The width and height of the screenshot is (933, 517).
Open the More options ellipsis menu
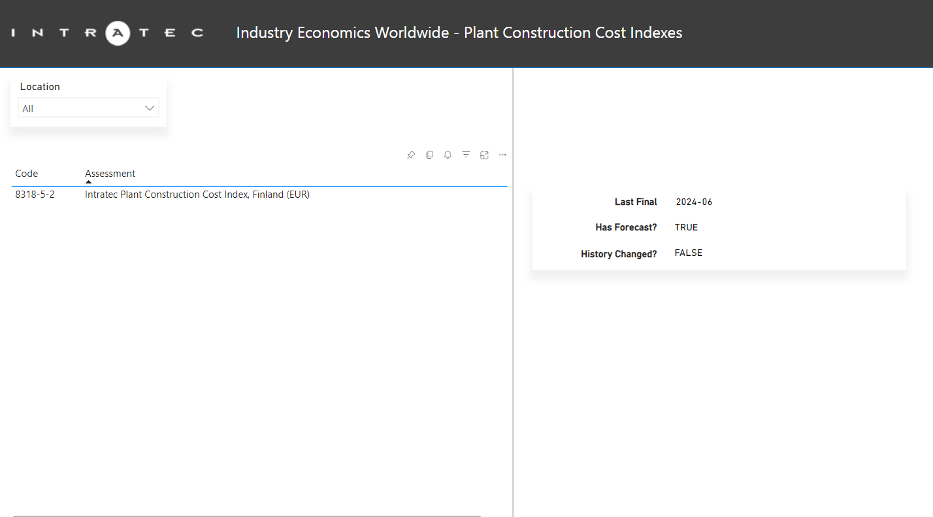(502, 155)
